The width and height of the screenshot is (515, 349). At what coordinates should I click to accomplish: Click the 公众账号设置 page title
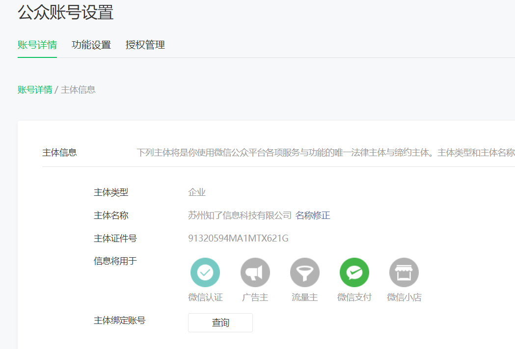click(x=66, y=13)
